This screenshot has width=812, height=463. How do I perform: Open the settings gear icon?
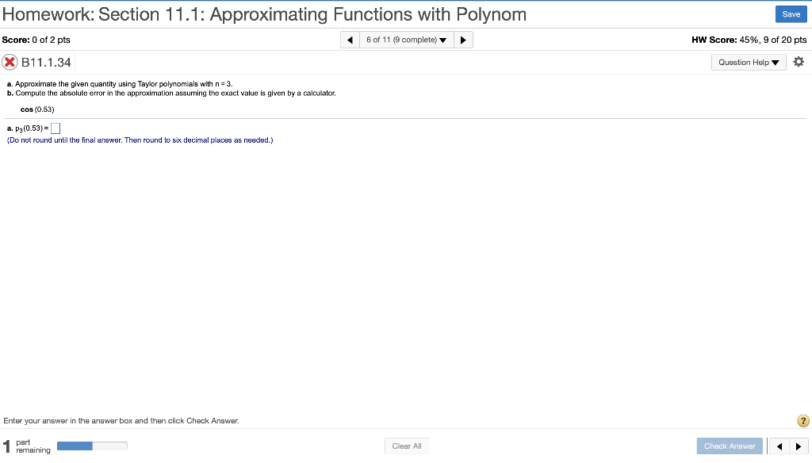[x=799, y=61]
